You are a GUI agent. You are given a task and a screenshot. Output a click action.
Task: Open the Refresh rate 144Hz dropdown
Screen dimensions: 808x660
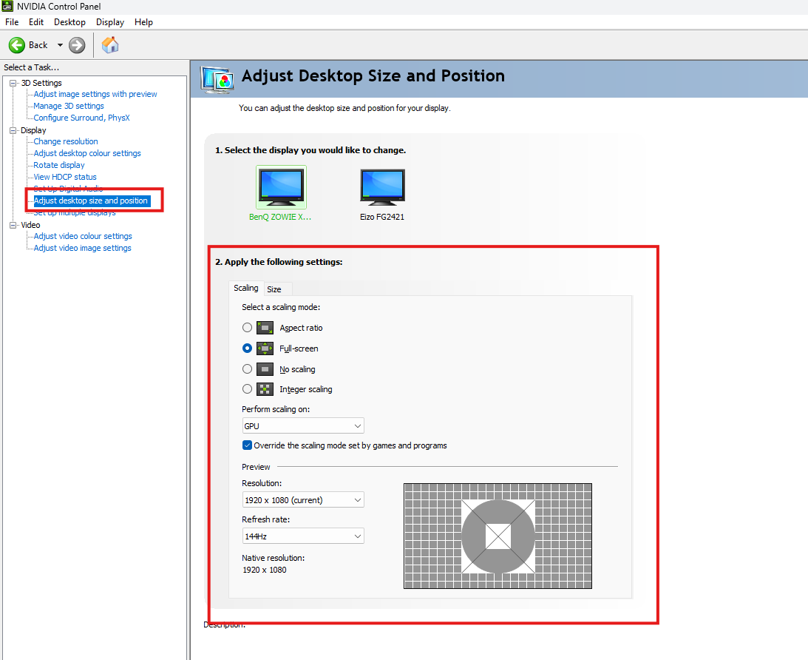[x=303, y=536]
